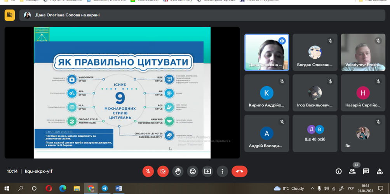Click the УКР keyboard language indicator
This screenshot has width=390, height=194.
(x=350, y=189)
